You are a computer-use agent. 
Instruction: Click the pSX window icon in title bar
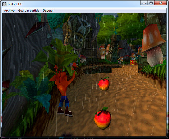4,4
